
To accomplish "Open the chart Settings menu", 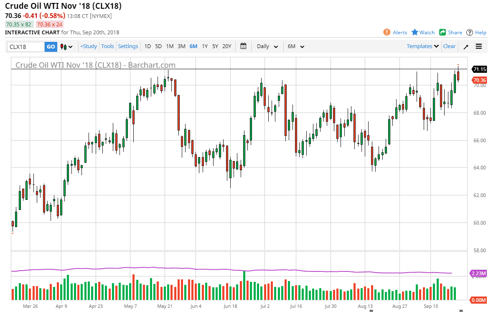I will (128, 46).
